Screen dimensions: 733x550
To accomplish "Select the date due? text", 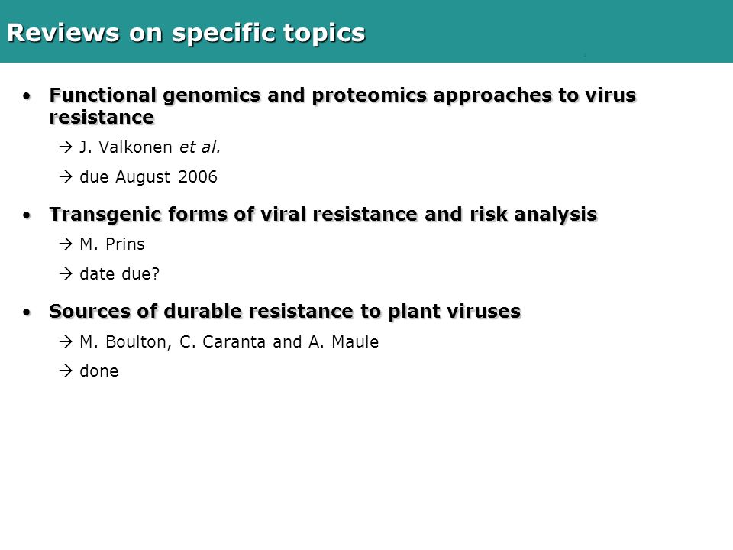I will tap(120, 273).
